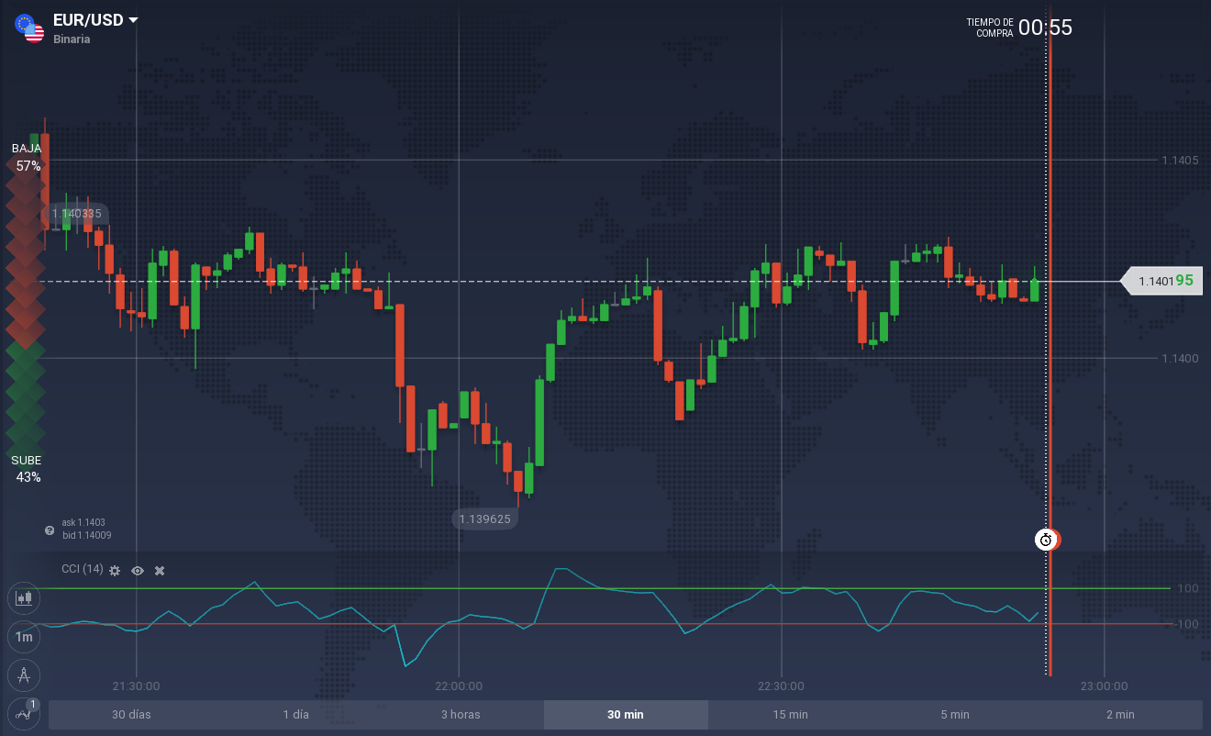Open CCI (14) indicator settings gear
Image resolution: width=1211 pixels, height=736 pixels.
click(115, 571)
